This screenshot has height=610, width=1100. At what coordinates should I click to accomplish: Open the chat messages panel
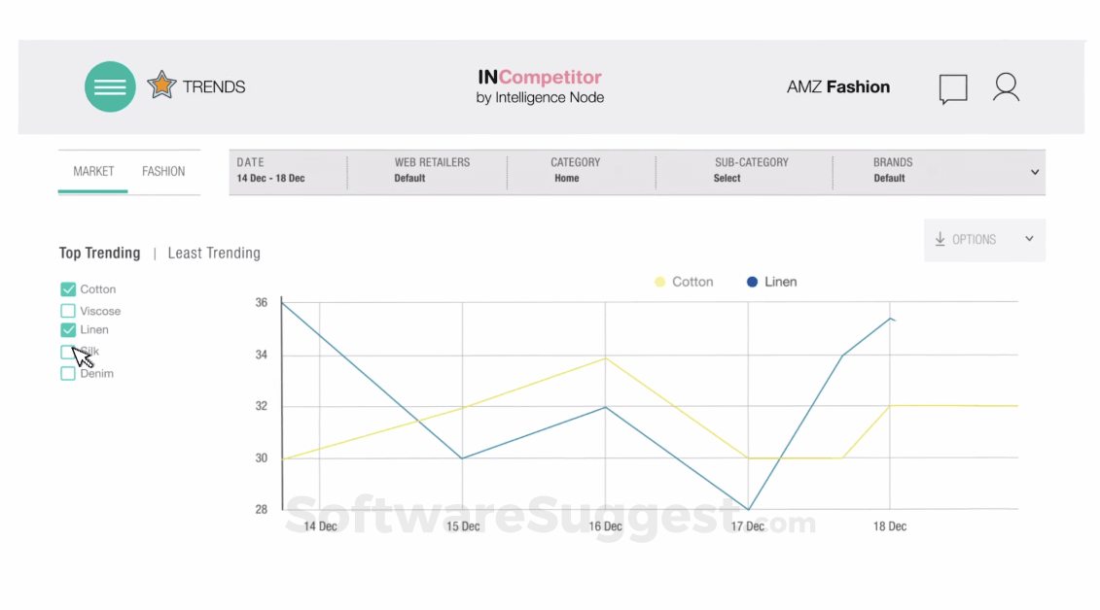952,88
